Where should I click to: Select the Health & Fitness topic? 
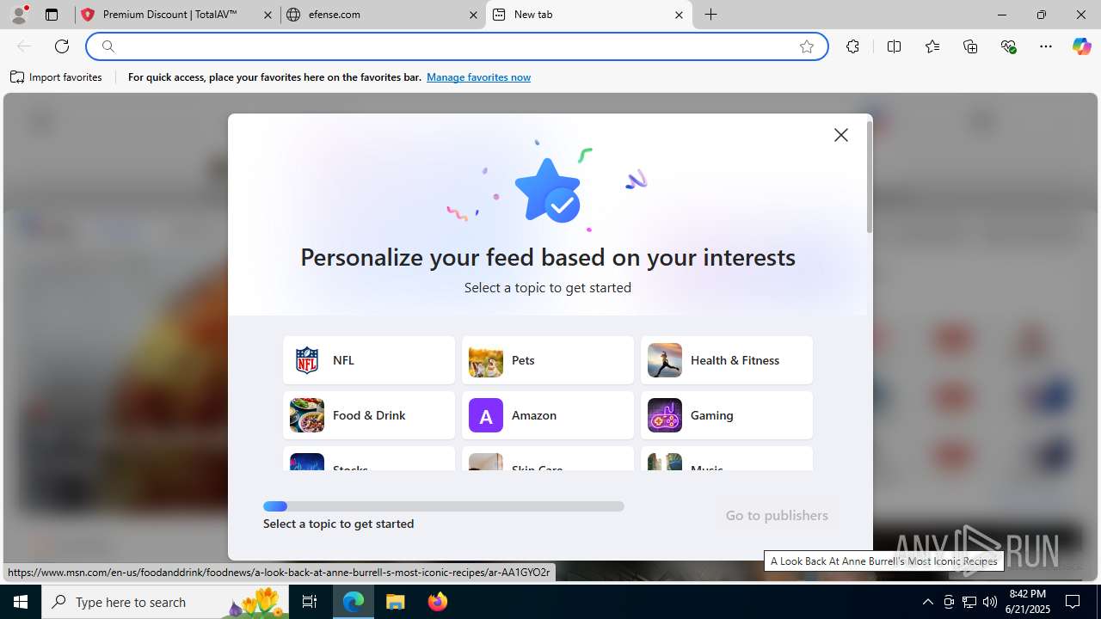(x=727, y=360)
